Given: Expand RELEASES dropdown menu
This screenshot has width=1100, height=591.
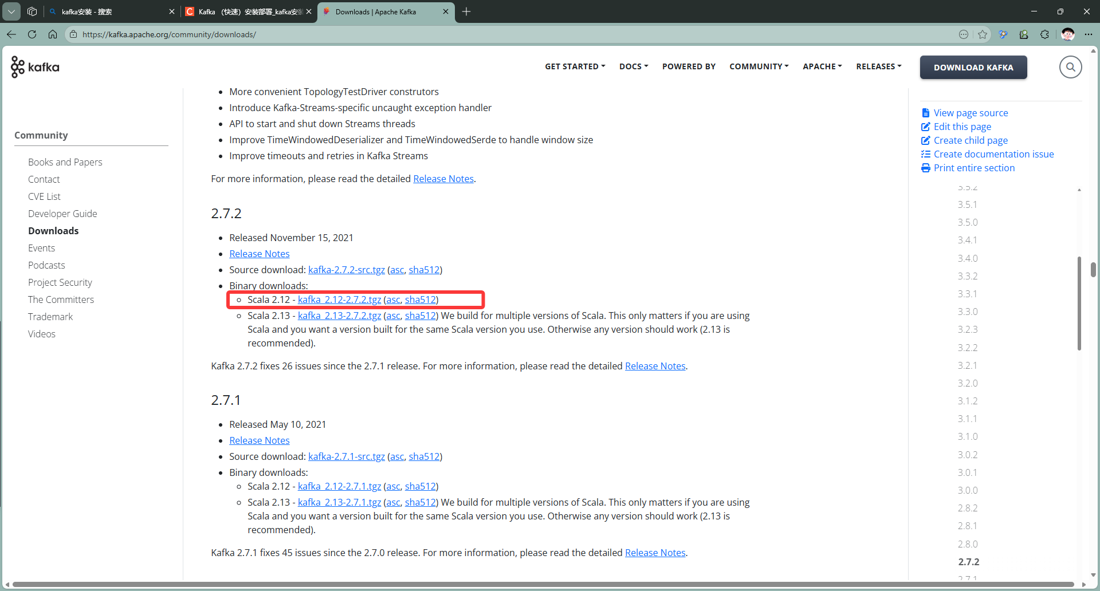Looking at the screenshot, I should [878, 66].
